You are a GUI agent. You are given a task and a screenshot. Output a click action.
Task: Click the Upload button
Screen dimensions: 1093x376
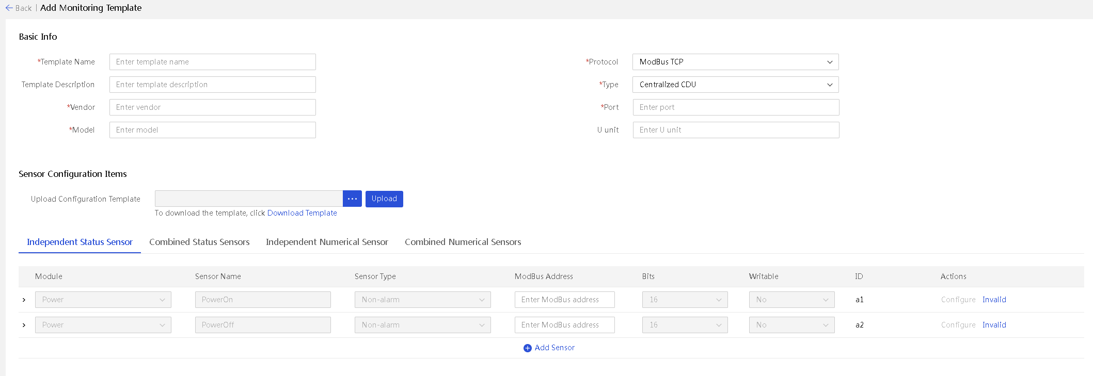tap(384, 199)
